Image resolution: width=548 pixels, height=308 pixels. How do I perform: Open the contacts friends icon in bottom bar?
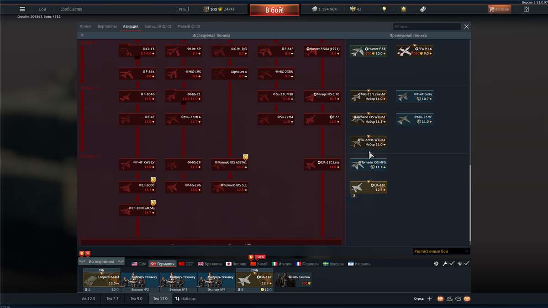tap(449, 299)
